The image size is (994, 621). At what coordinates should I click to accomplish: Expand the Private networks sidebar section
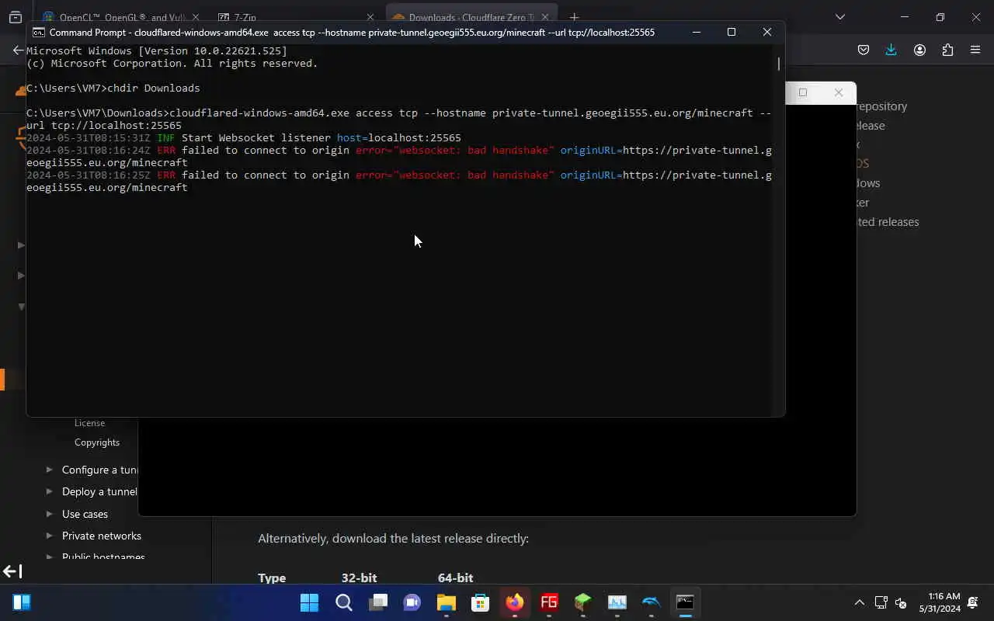[x=50, y=536]
